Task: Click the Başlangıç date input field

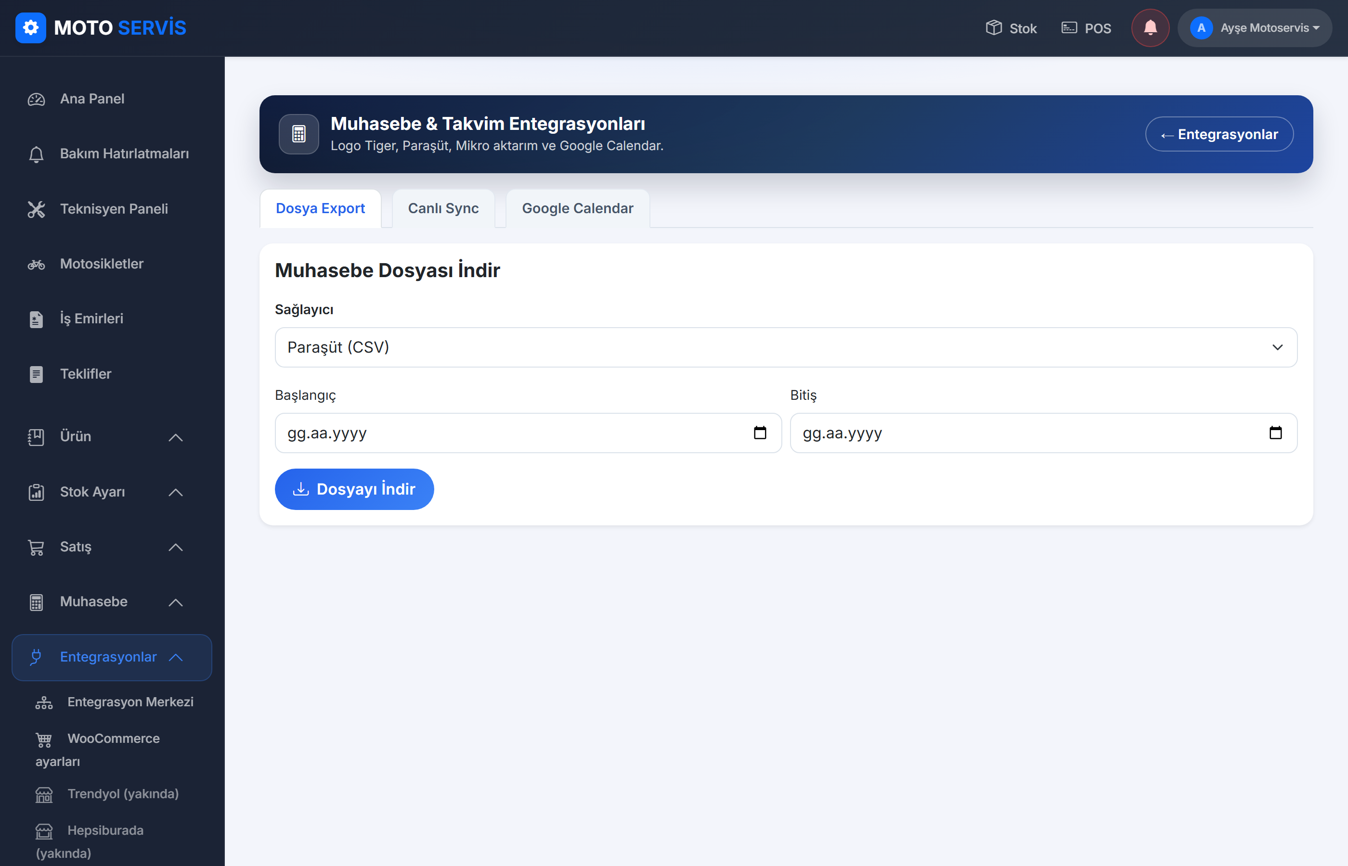Action: click(x=528, y=433)
